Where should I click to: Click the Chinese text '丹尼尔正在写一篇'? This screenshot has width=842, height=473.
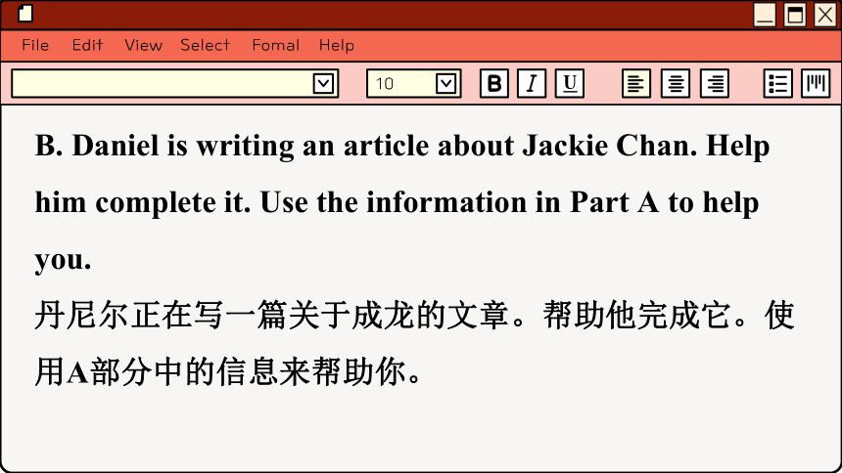(161, 315)
